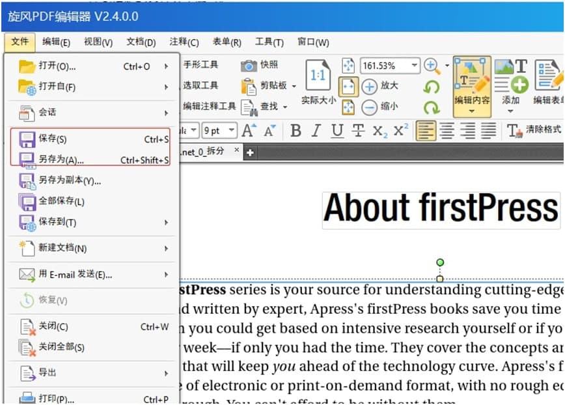
Task: Open the 添加 dropdown arrow
Action: tap(510, 111)
